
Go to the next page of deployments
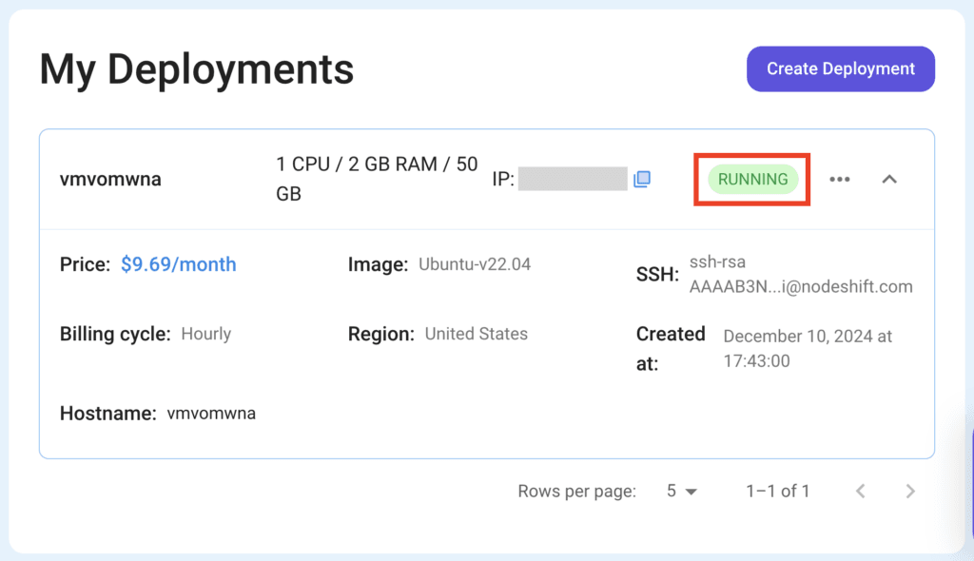(x=910, y=492)
